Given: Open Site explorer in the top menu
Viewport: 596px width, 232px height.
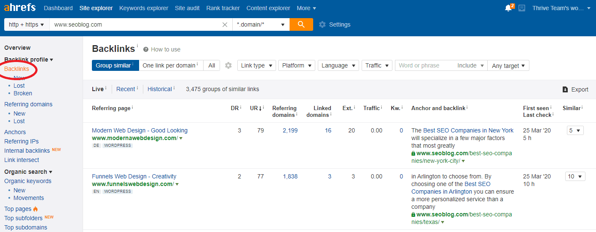Looking at the screenshot, I should [96, 8].
